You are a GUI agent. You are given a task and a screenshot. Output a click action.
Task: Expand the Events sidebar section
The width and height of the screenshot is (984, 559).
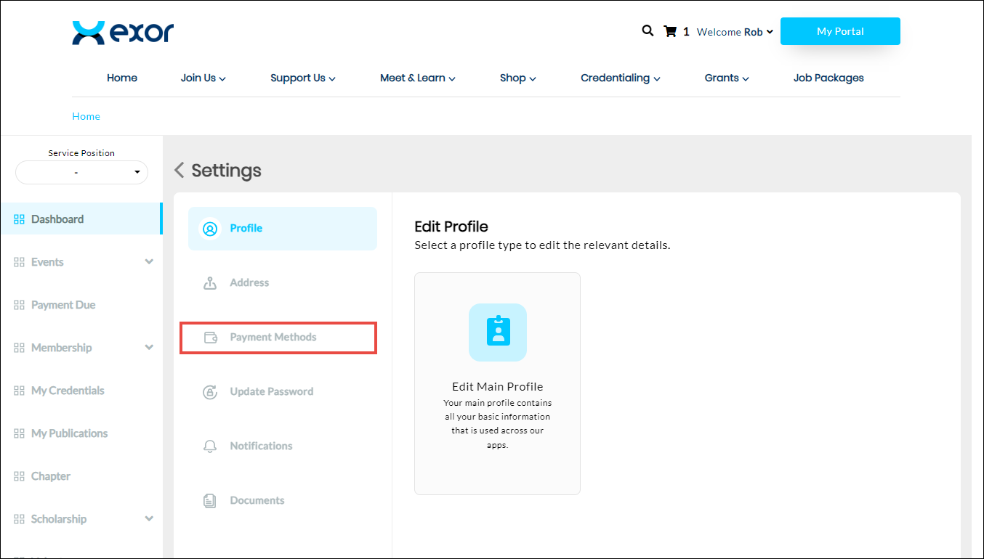click(x=149, y=262)
